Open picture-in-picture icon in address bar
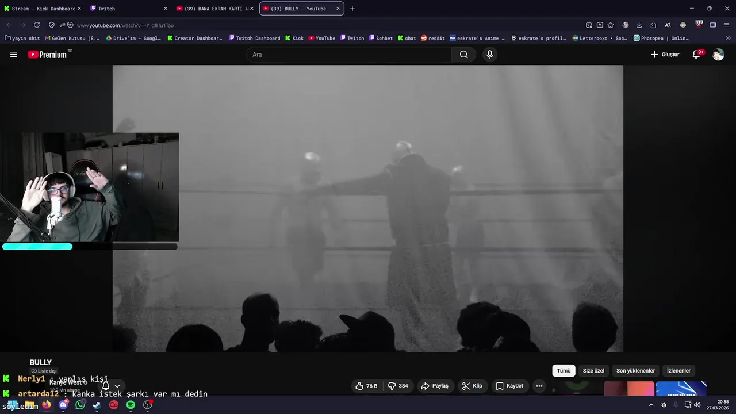This screenshot has width=736, height=414. (589, 25)
